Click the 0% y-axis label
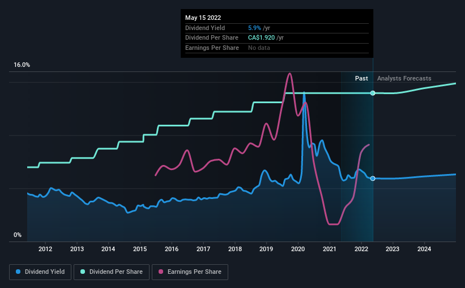The width and height of the screenshot is (465, 288). (x=18, y=235)
